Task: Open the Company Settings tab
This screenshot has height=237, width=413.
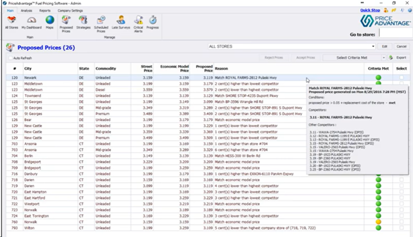Action: pos(70,10)
